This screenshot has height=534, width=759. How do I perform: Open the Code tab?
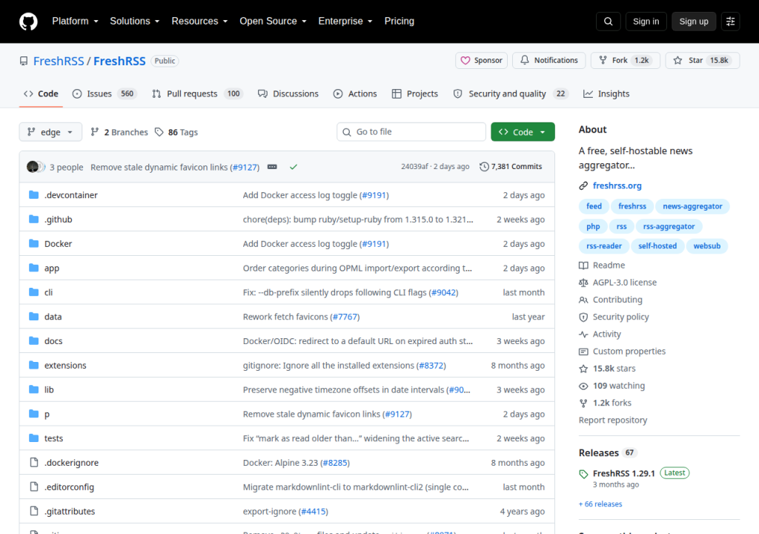click(x=42, y=94)
